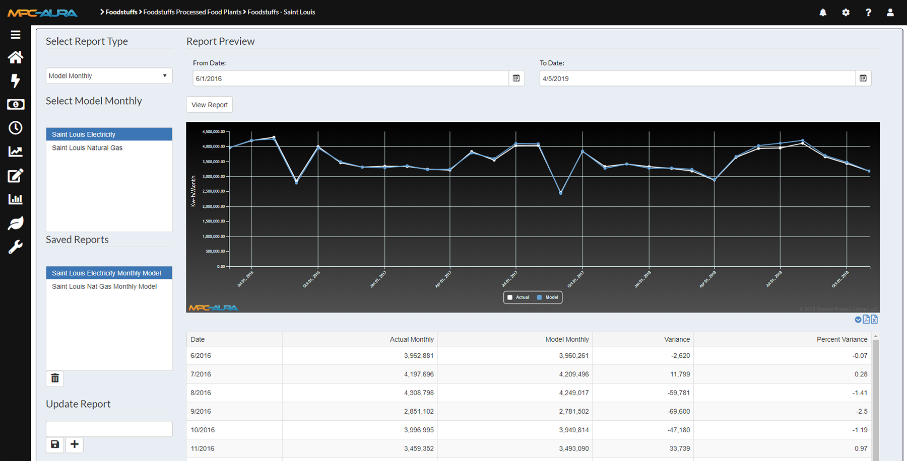Click actual value 3,996,995
Screen dimensions: 907x461
click(x=419, y=430)
